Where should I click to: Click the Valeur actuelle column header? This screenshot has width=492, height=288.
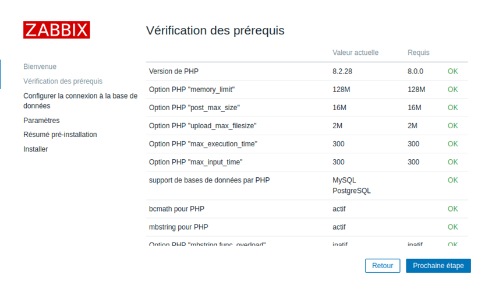(355, 52)
